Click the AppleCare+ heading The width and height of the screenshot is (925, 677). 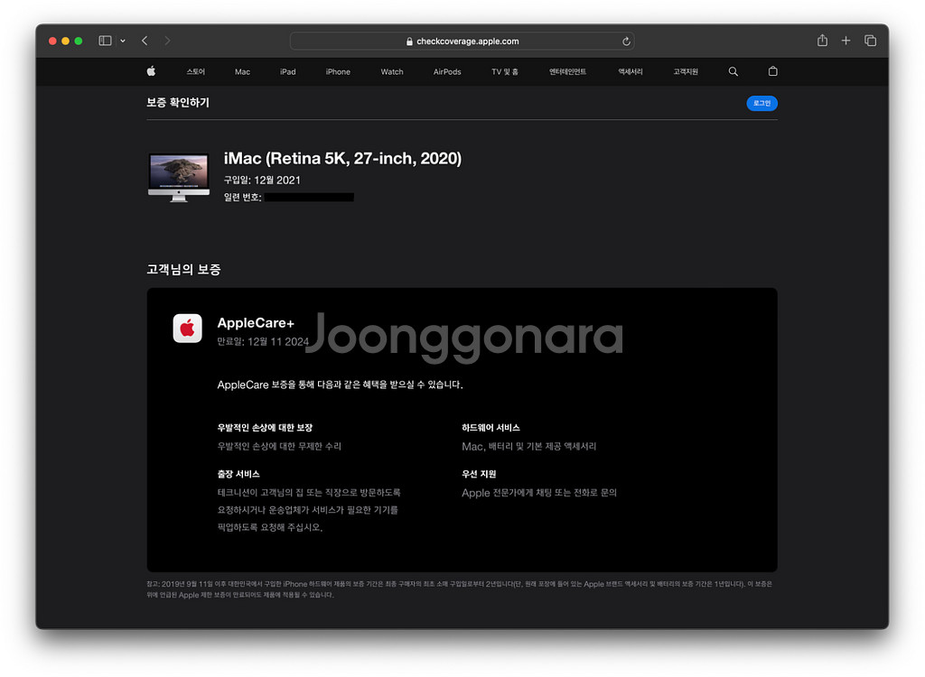[x=256, y=322]
